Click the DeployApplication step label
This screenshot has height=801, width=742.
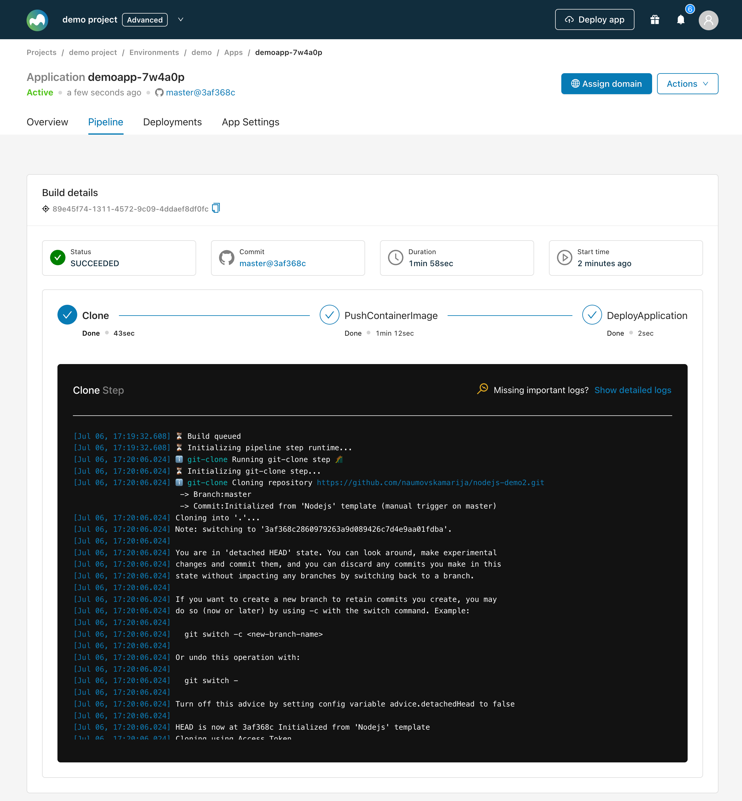point(647,316)
